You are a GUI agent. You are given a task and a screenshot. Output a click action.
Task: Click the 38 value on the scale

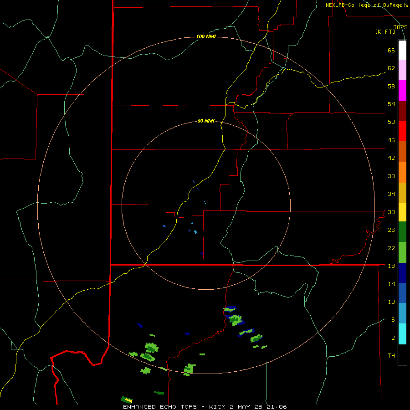point(391,176)
